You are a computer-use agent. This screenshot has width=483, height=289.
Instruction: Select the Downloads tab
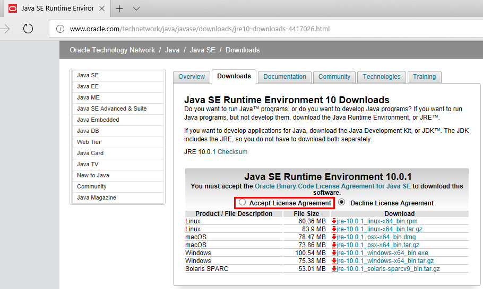(x=234, y=76)
